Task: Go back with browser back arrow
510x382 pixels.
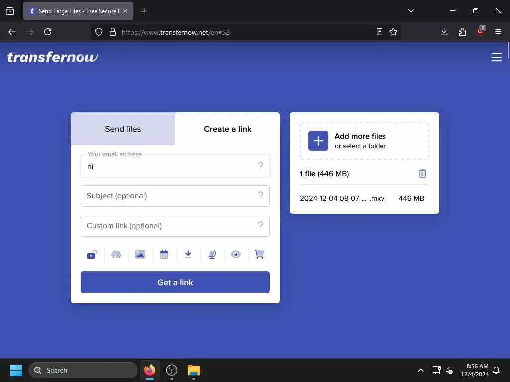Action: [12, 32]
